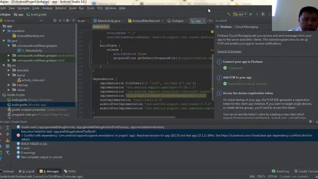Collapse the java folder

click(x=3, y=41)
